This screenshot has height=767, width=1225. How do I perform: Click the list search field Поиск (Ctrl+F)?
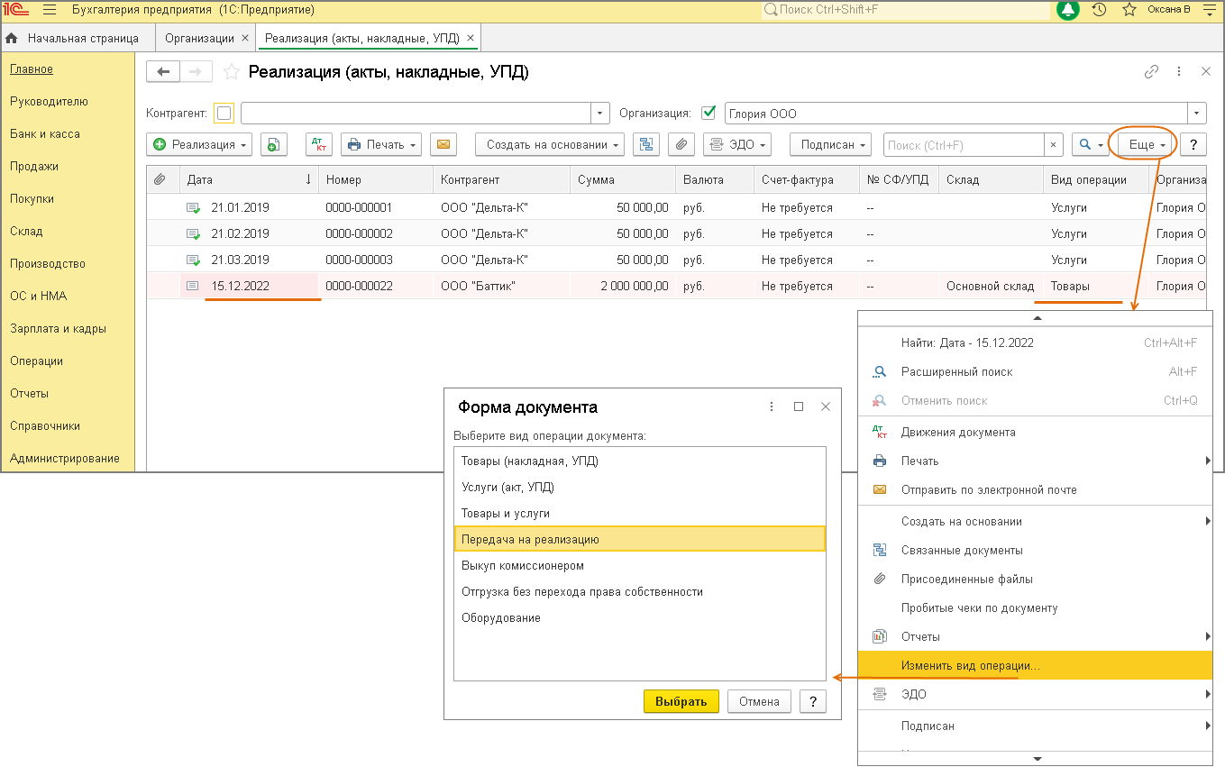pyautogui.click(x=964, y=144)
